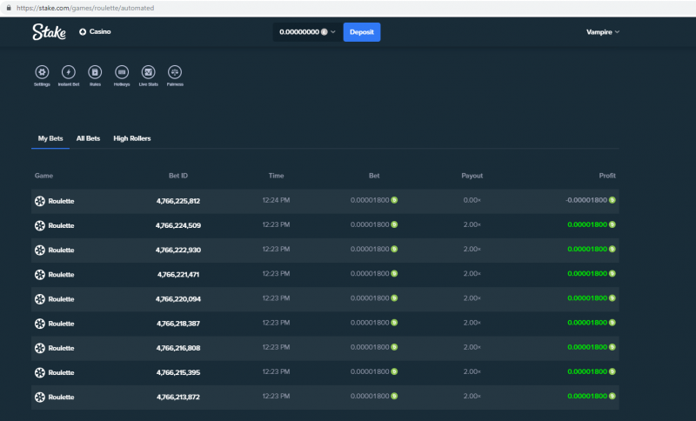Viewport: 696px width, 421px height.
Task: Click the 12:24 PM time cell
Action: (x=276, y=200)
